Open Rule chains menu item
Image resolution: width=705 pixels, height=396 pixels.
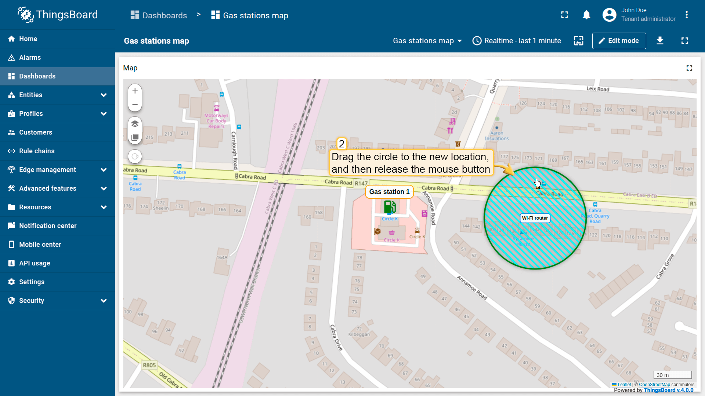(x=37, y=151)
